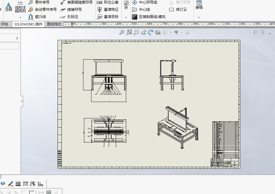Apply 区域剖面线/填充 area hatch fill
Screen dimensions: 275x194
[x=149, y=17]
